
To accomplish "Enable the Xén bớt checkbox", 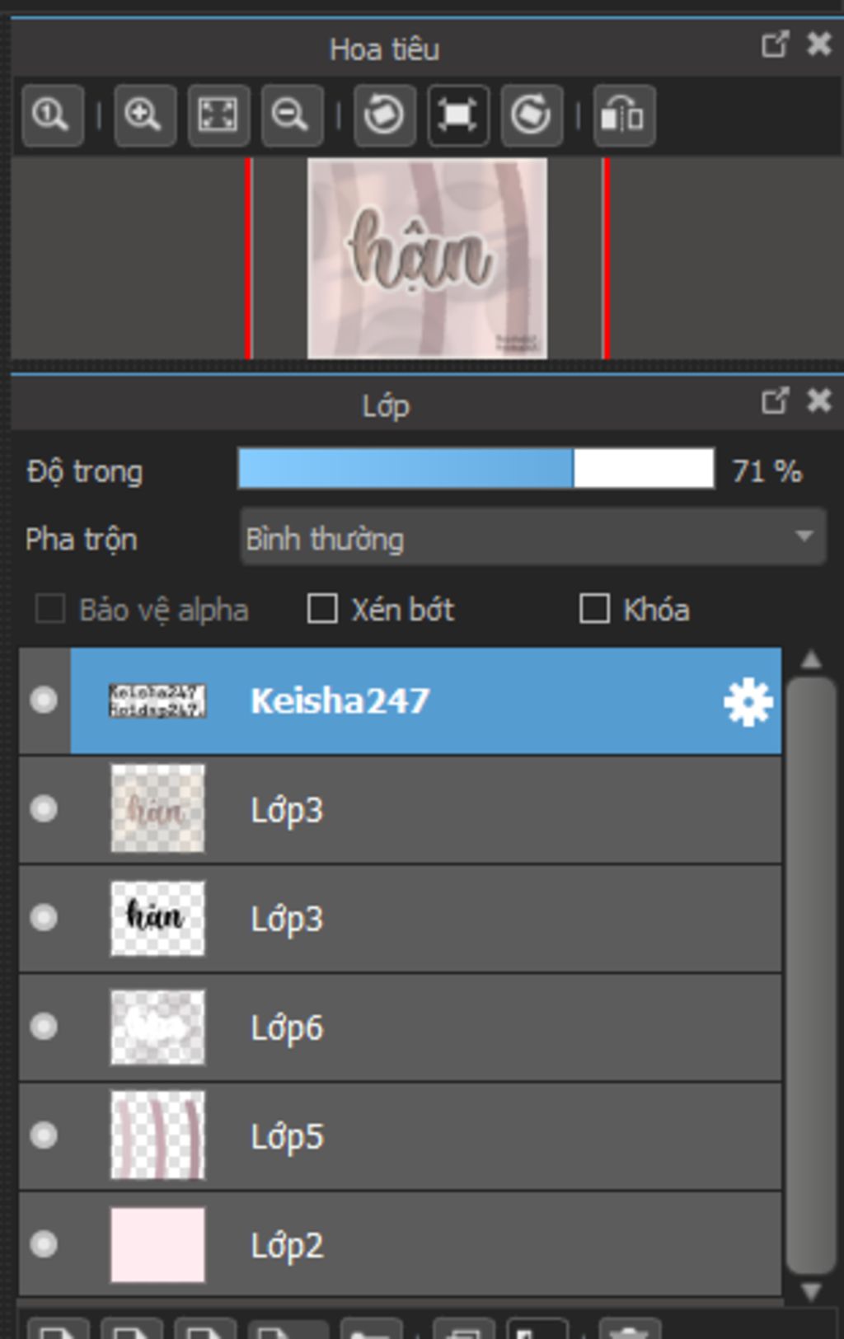I will [322, 610].
